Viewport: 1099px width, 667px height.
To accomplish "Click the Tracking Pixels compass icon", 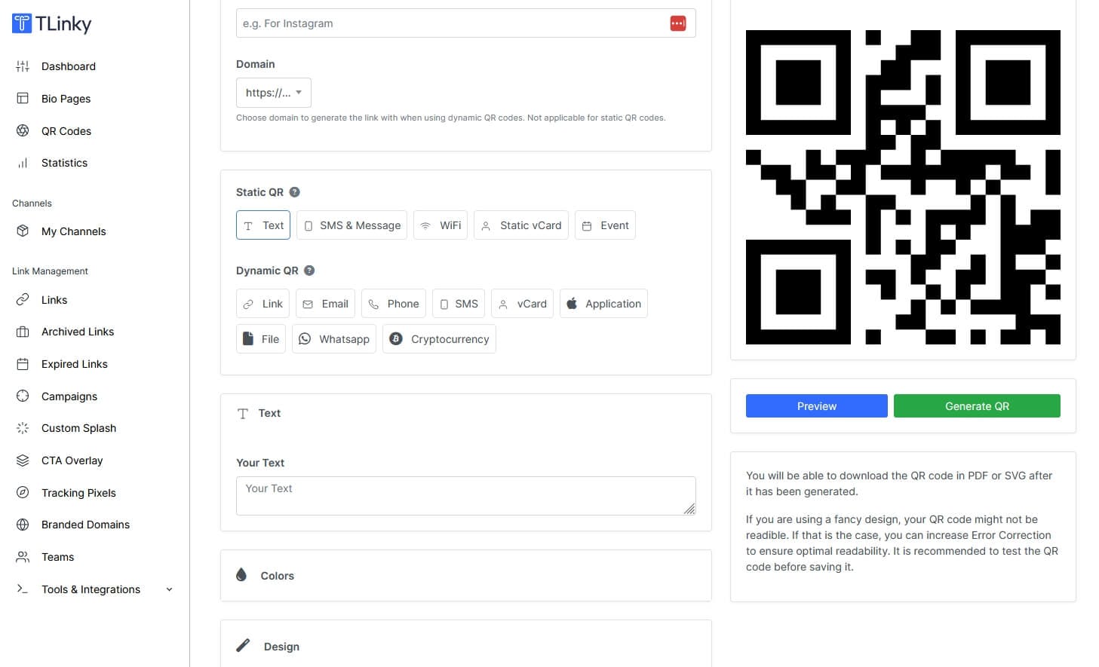I will (23, 493).
